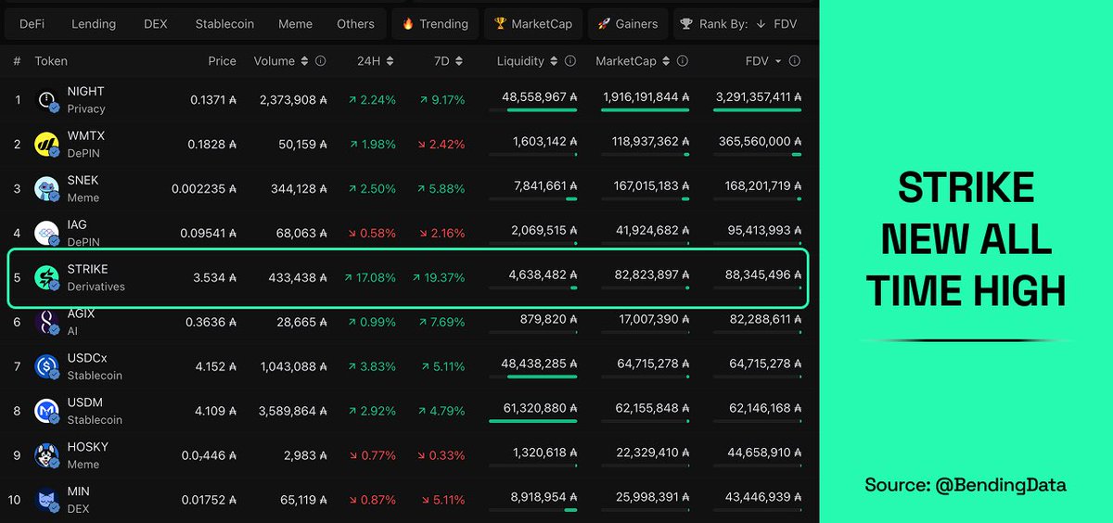Click the Price column header
Image resolution: width=1113 pixels, height=523 pixels.
tap(222, 61)
